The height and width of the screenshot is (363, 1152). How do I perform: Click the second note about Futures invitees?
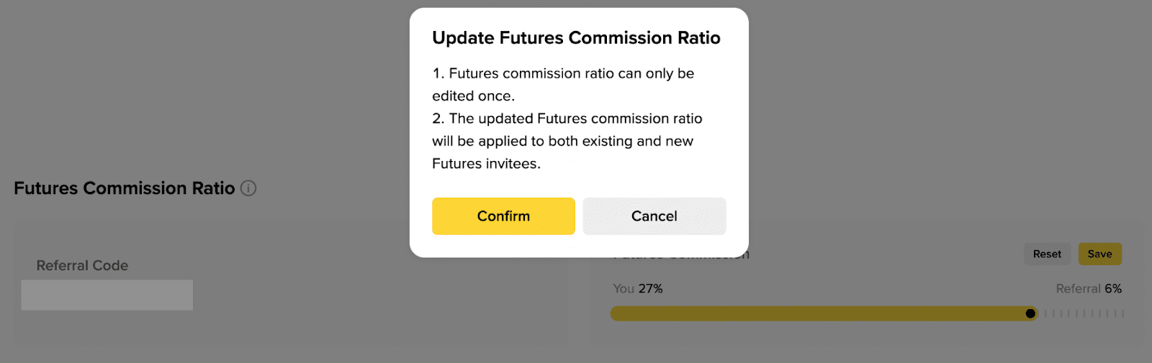pyautogui.click(x=567, y=141)
